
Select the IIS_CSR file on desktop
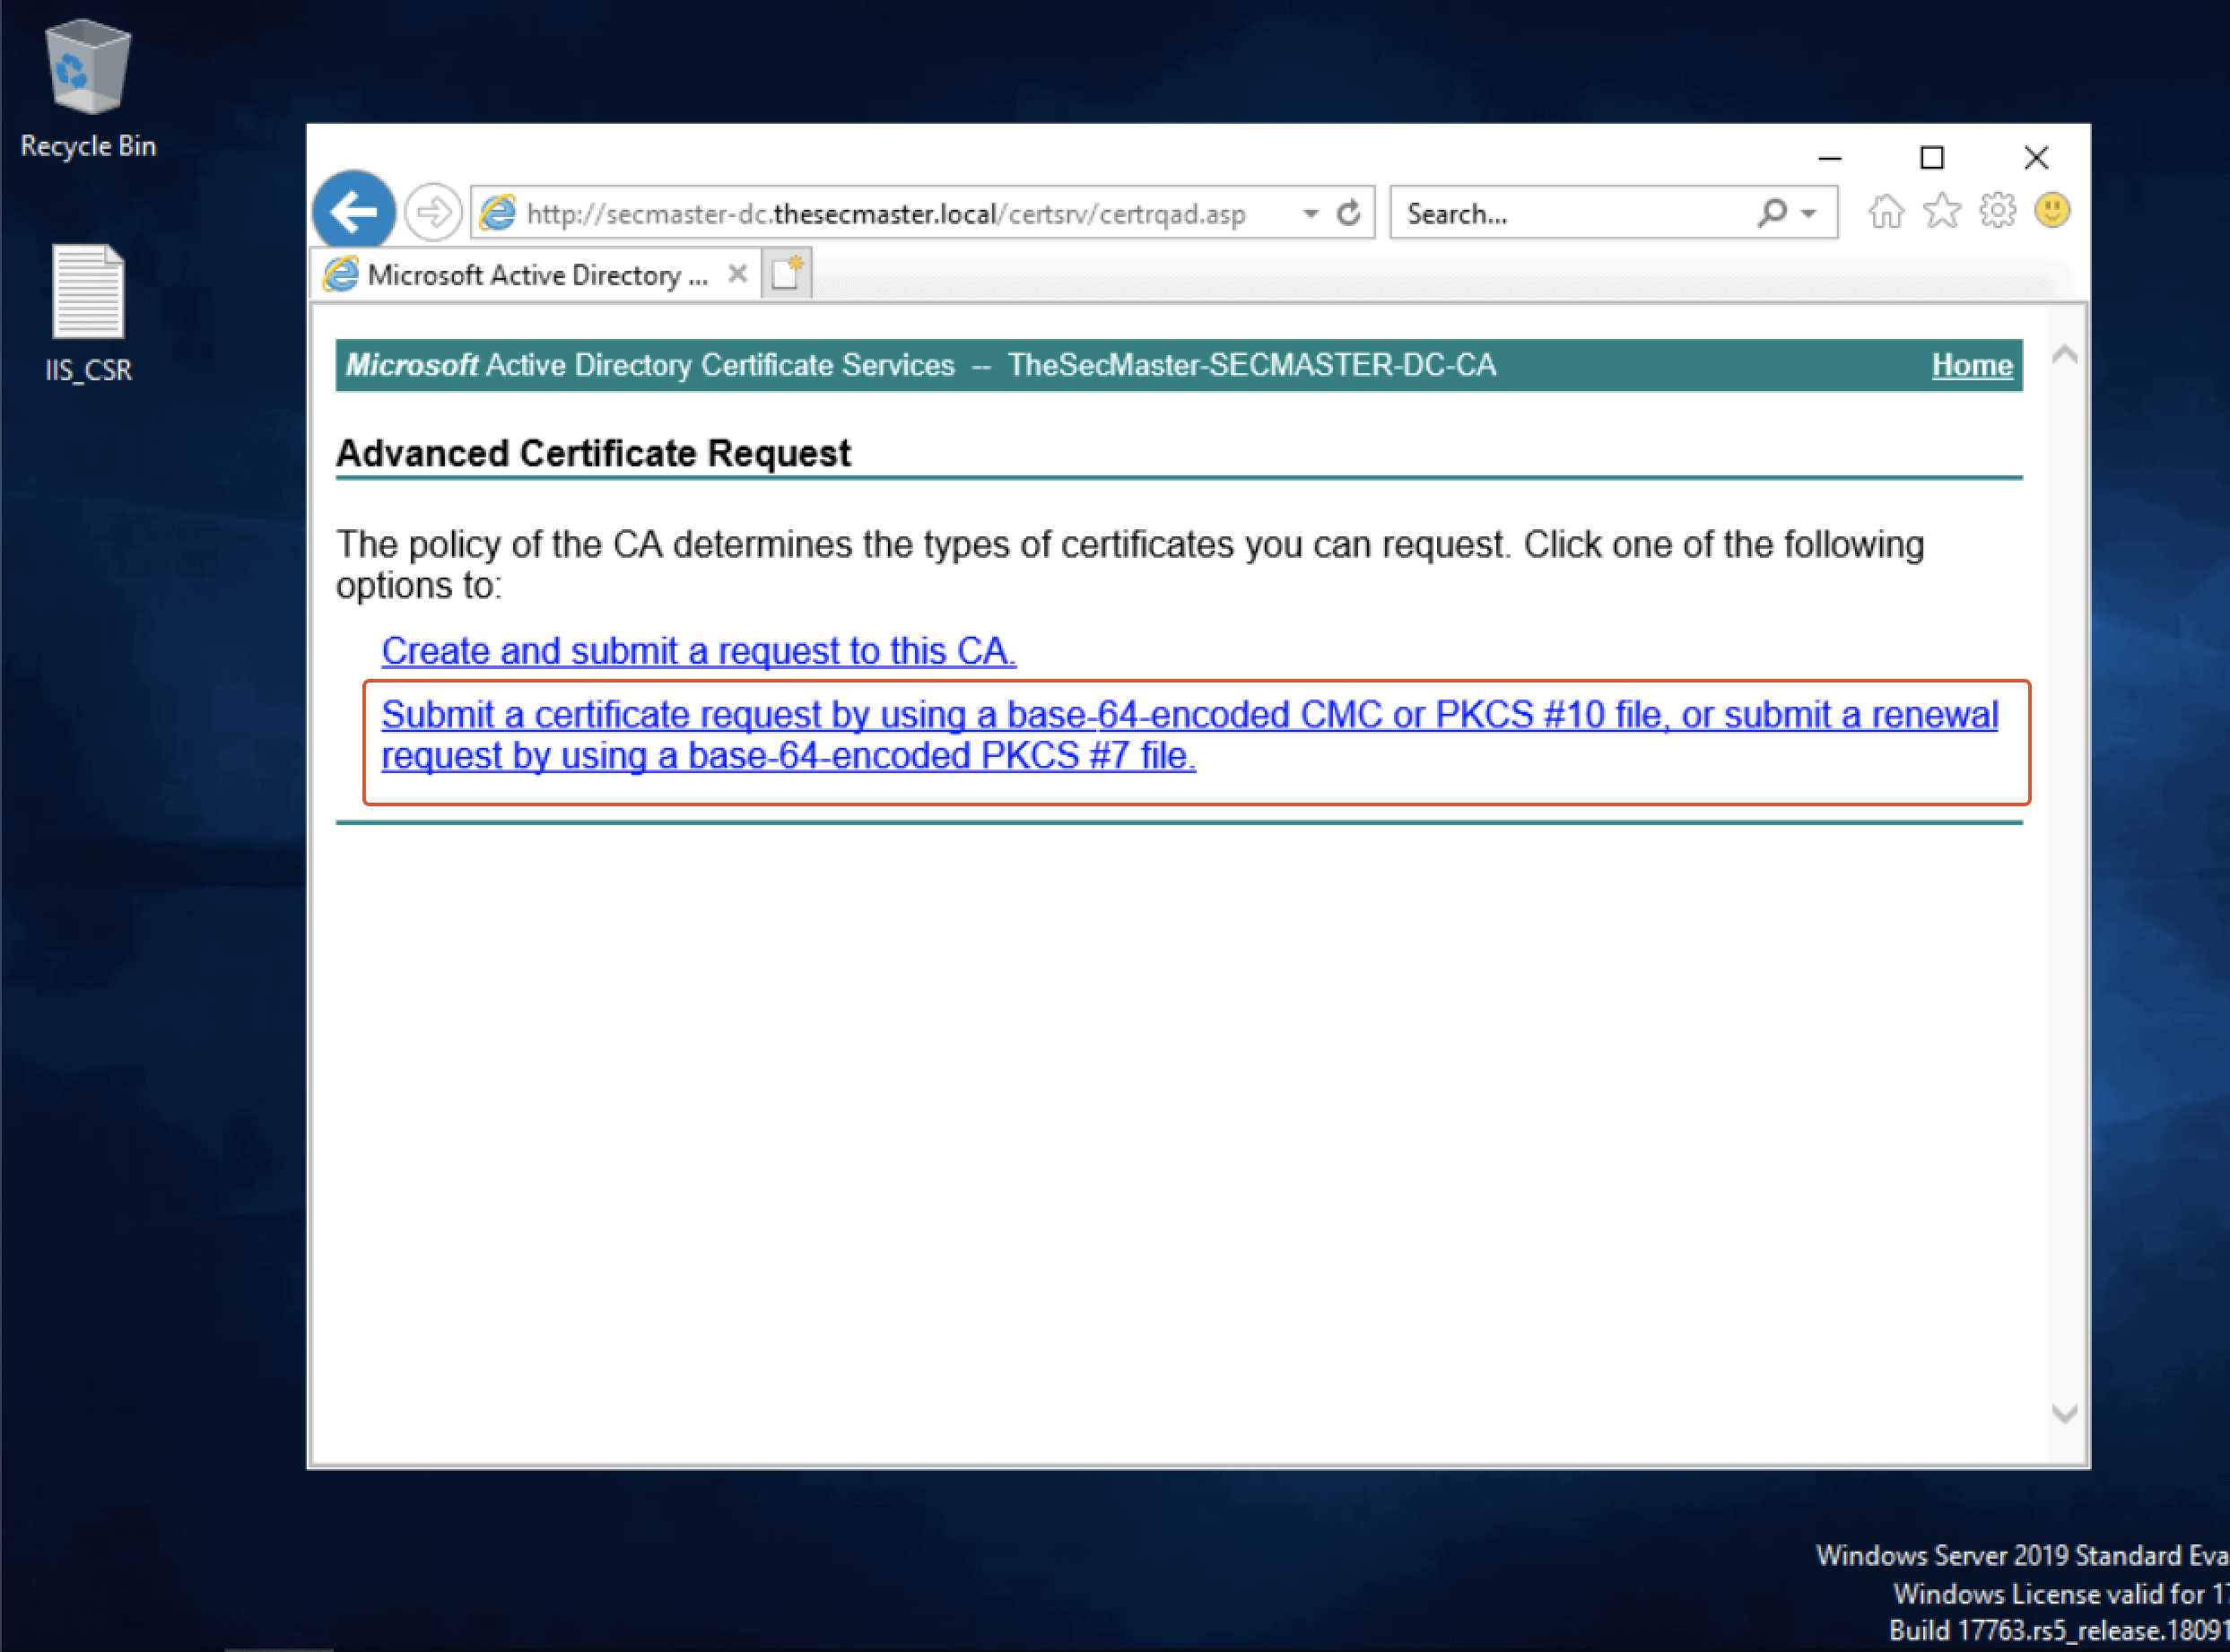[x=88, y=314]
